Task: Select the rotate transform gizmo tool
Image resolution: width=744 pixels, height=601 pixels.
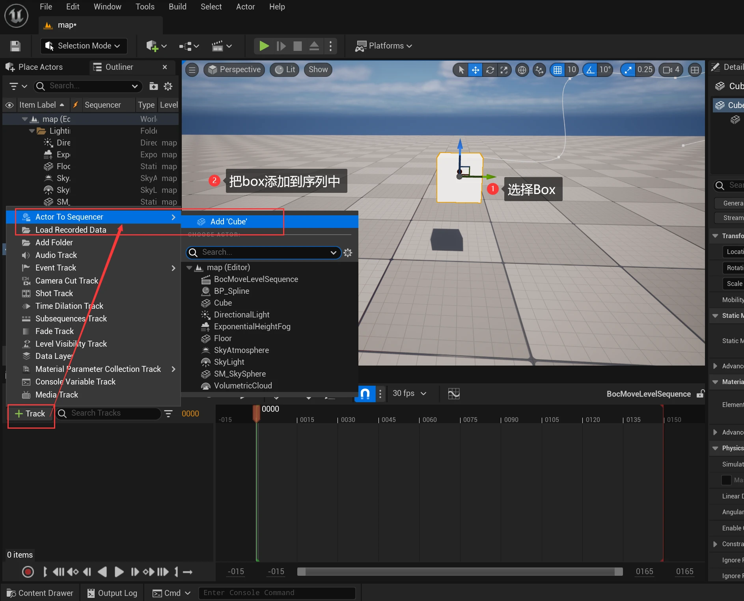Action: point(490,70)
